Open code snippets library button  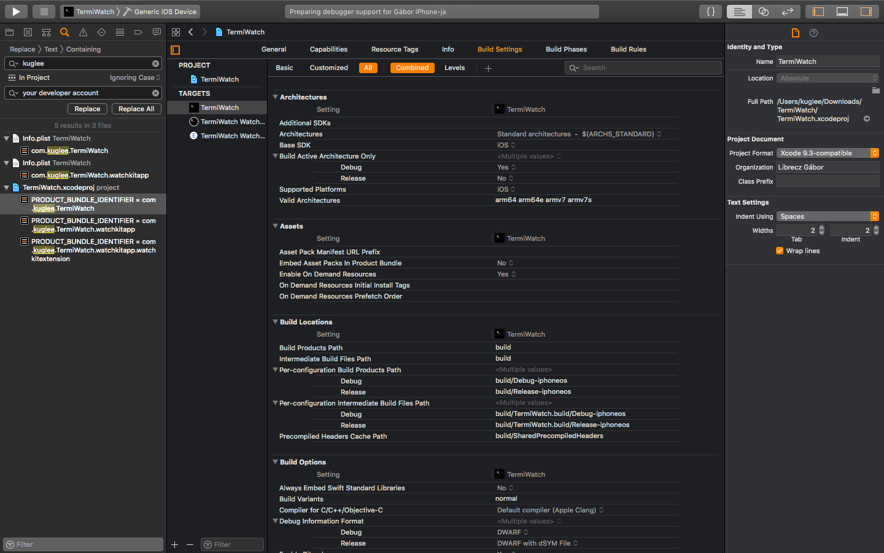[x=711, y=12]
